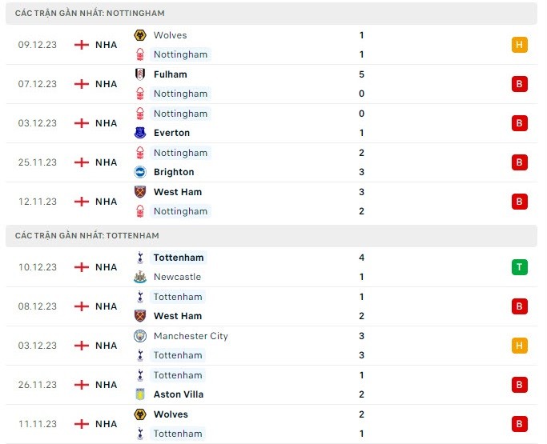Click the green T result badge

(x=519, y=267)
